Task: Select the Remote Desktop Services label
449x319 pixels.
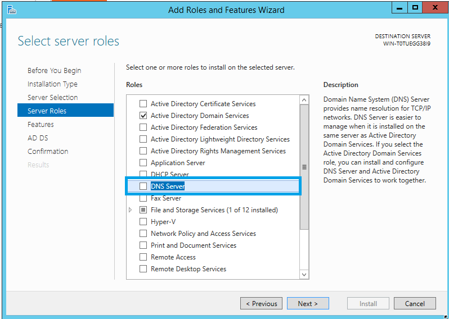Action: (188, 269)
